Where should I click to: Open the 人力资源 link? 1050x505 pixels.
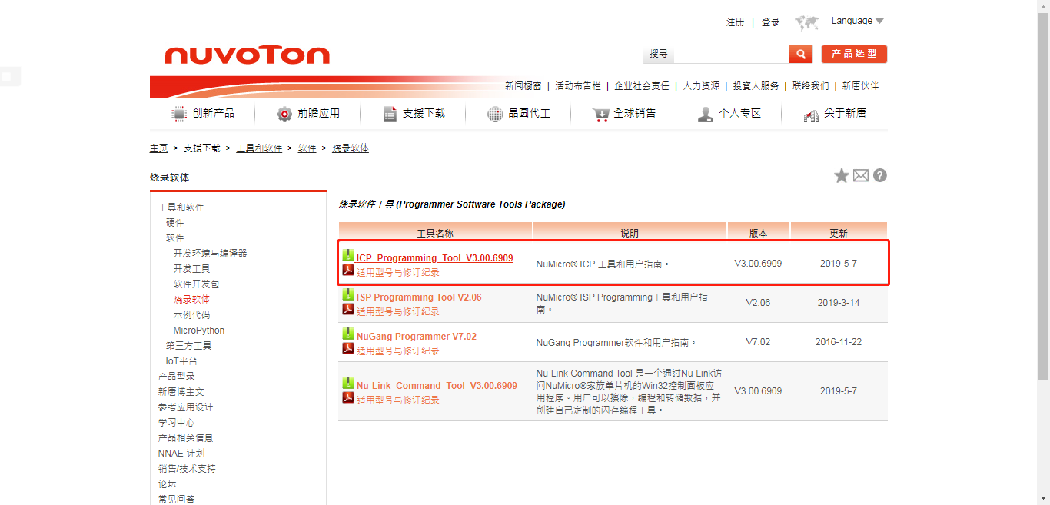click(x=701, y=86)
